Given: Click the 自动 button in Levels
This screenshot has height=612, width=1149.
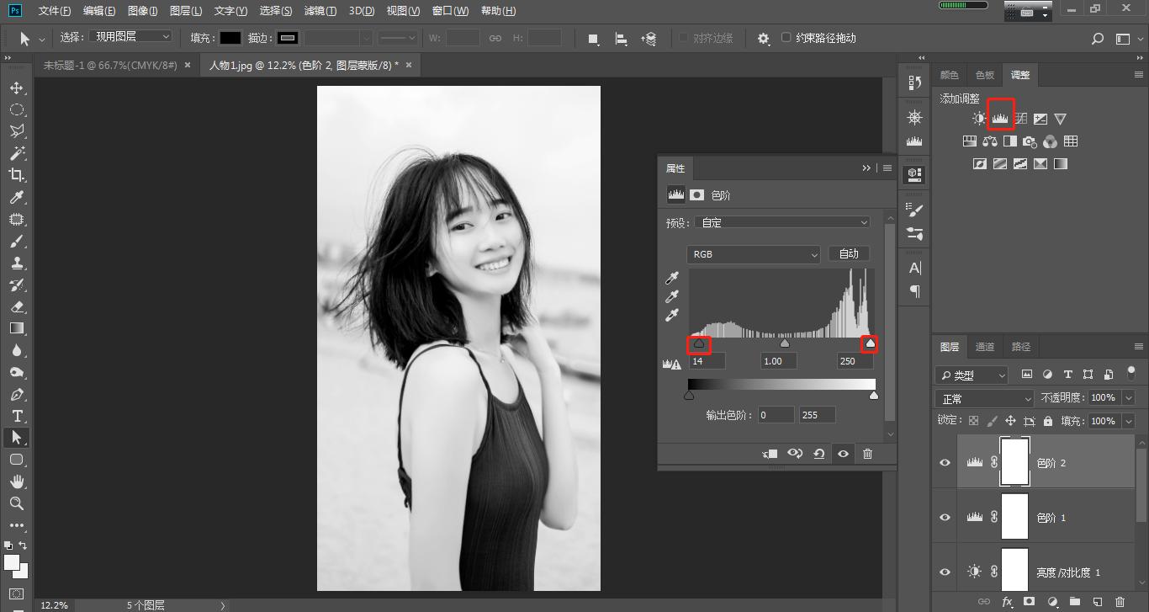Looking at the screenshot, I should (x=849, y=253).
